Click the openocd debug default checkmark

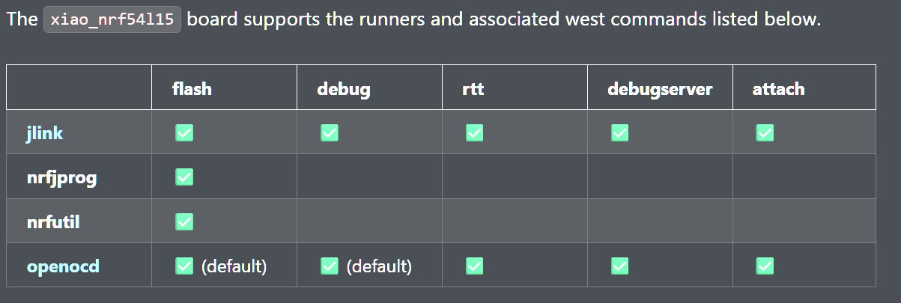pos(330,266)
